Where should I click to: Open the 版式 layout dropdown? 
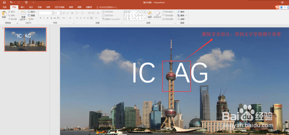tap(32, 12)
